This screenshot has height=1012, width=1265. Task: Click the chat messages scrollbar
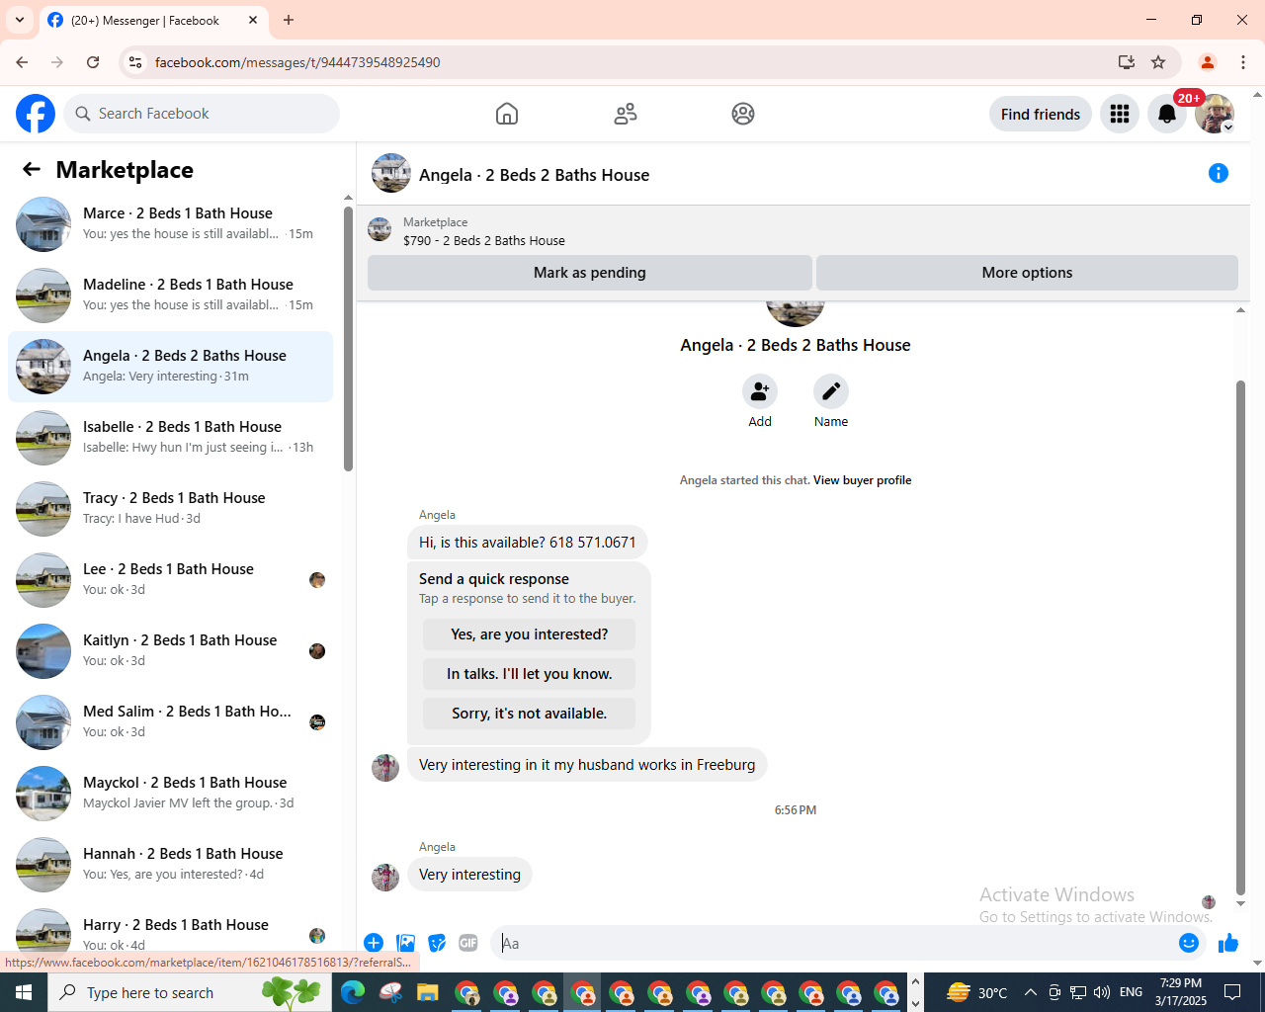(1240, 637)
